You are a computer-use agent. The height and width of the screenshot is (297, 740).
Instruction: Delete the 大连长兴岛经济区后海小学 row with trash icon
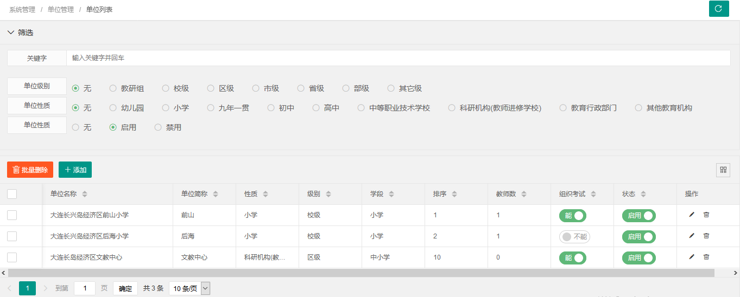[x=706, y=236]
